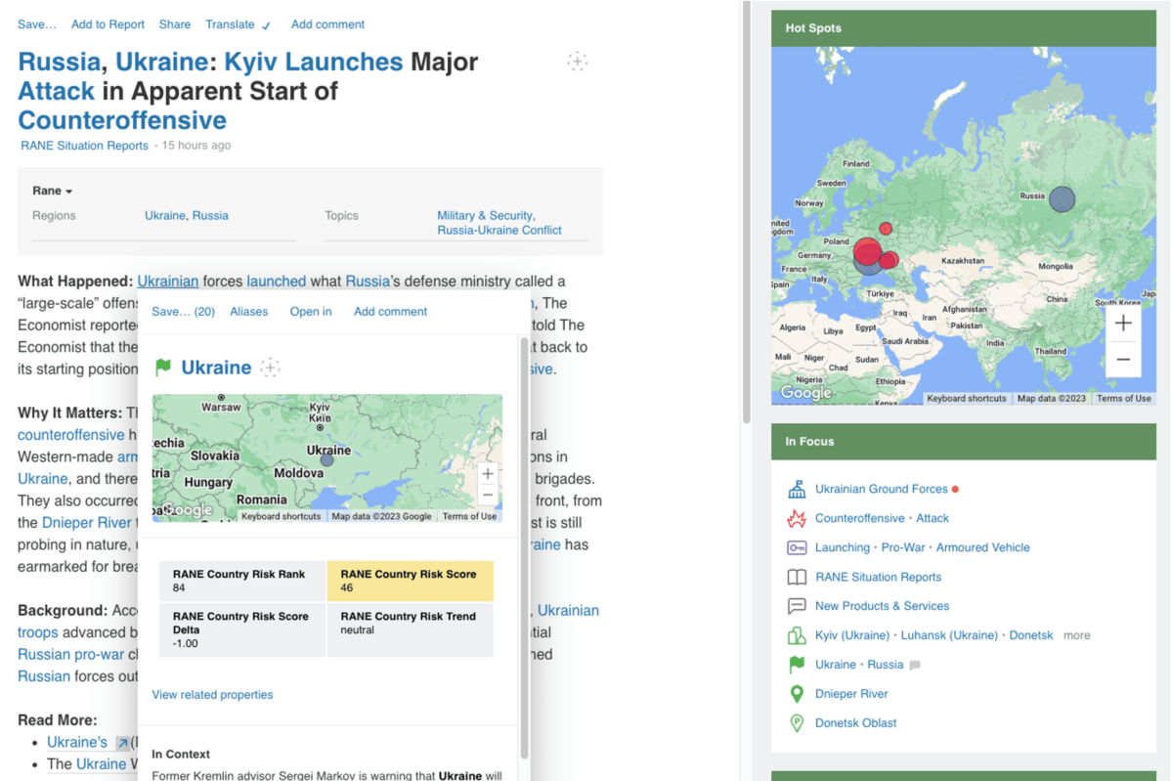Click the Russia-Ukraine Conflict topic link
Screen dimensions: 1172x781
click(x=499, y=230)
